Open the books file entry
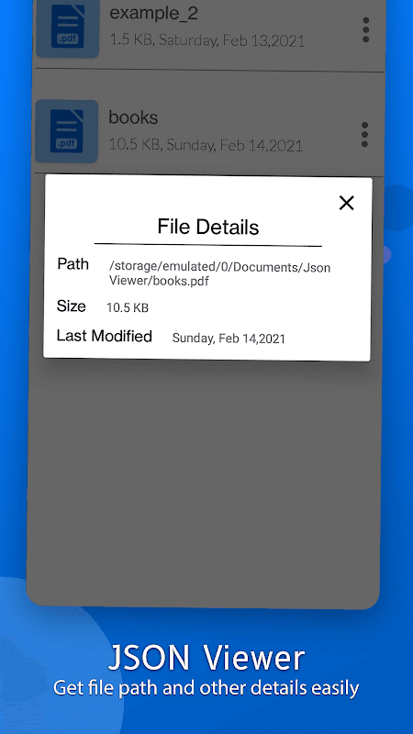 pyautogui.click(x=209, y=132)
